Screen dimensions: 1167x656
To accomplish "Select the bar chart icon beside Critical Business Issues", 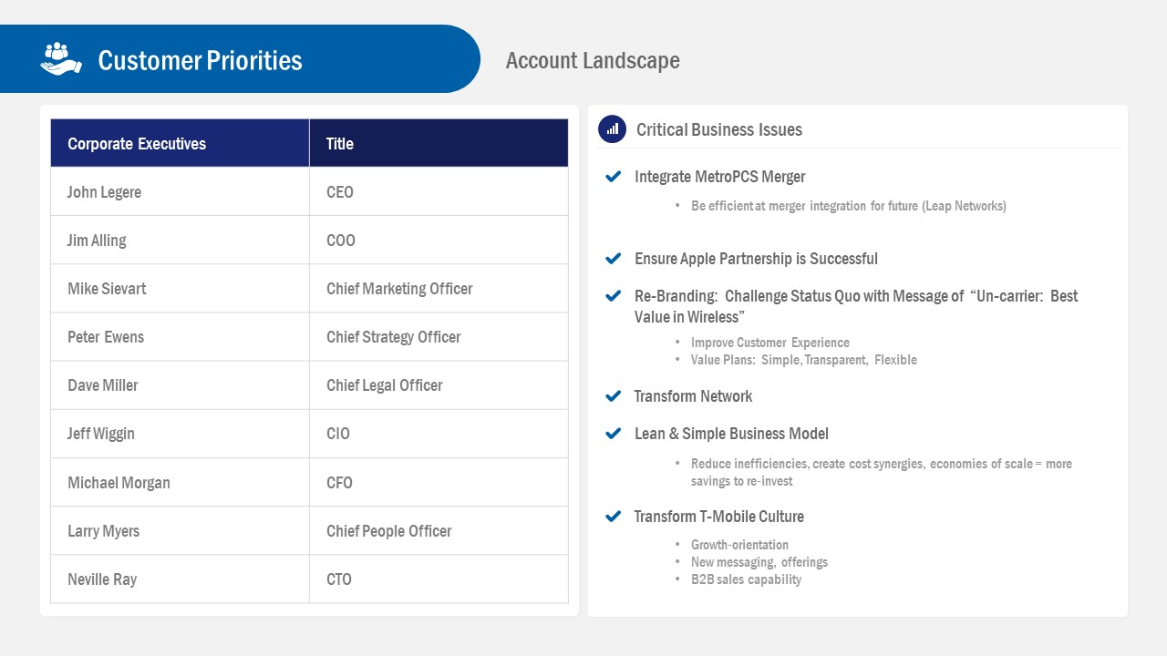I will pyautogui.click(x=612, y=128).
